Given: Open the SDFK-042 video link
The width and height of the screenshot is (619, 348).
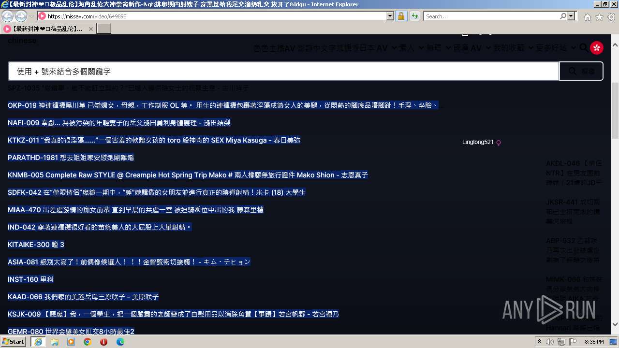Looking at the screenshot, I should (157, 192).
